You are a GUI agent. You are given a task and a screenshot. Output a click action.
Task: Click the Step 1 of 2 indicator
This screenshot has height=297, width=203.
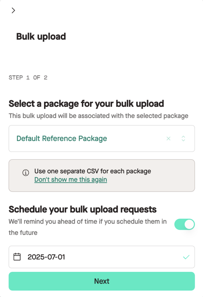click(28, 77)
